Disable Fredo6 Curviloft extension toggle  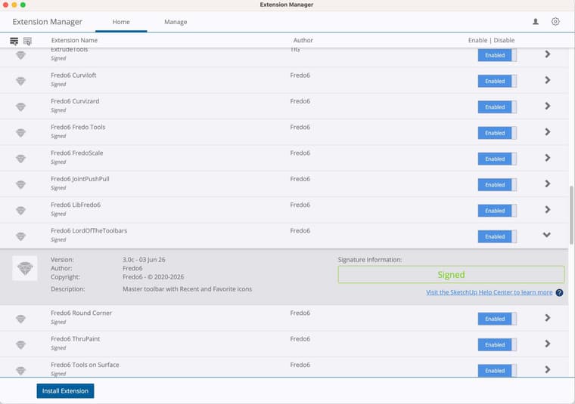tap(497, 82)
